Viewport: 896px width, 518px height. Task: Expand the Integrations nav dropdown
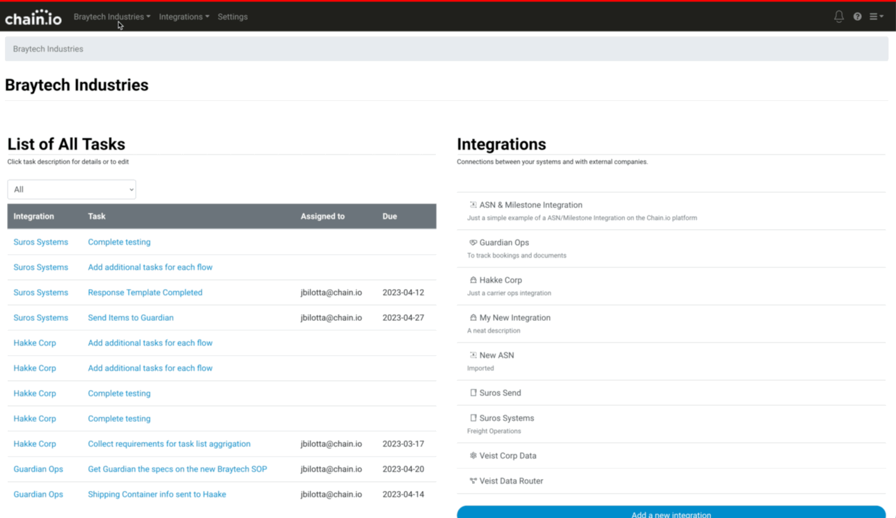(x=184, y=17)
